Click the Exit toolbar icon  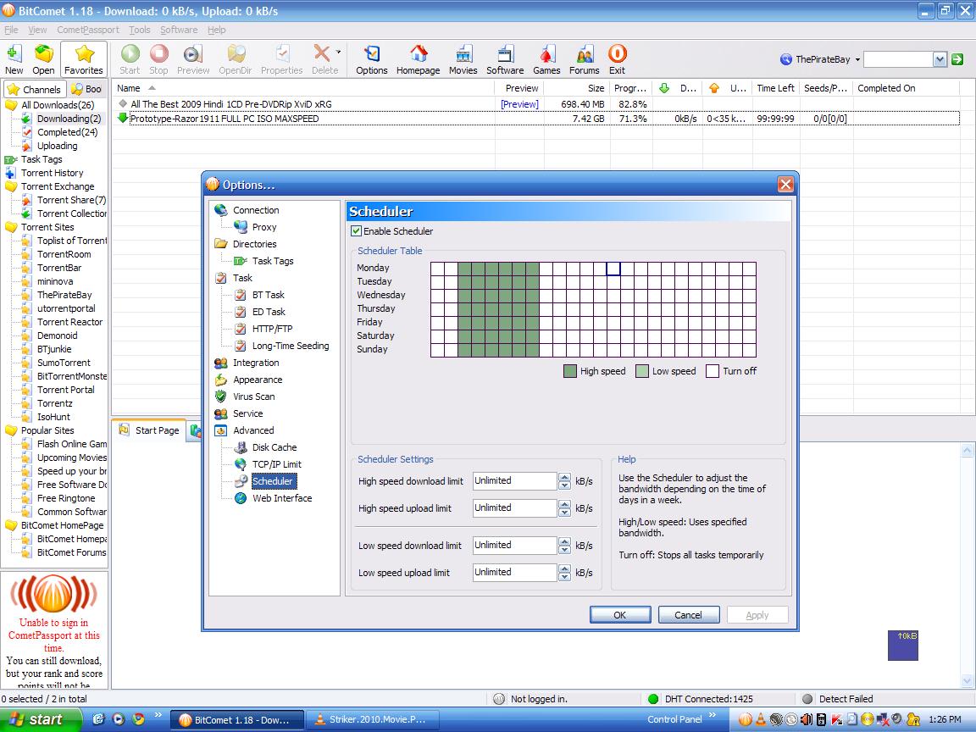[x=617, y=60]
